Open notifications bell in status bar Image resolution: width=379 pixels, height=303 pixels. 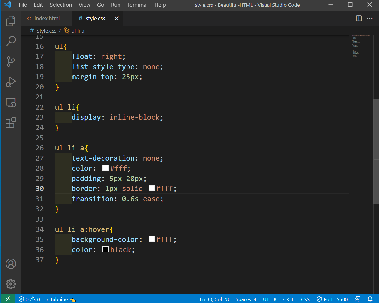click(370, 299)
